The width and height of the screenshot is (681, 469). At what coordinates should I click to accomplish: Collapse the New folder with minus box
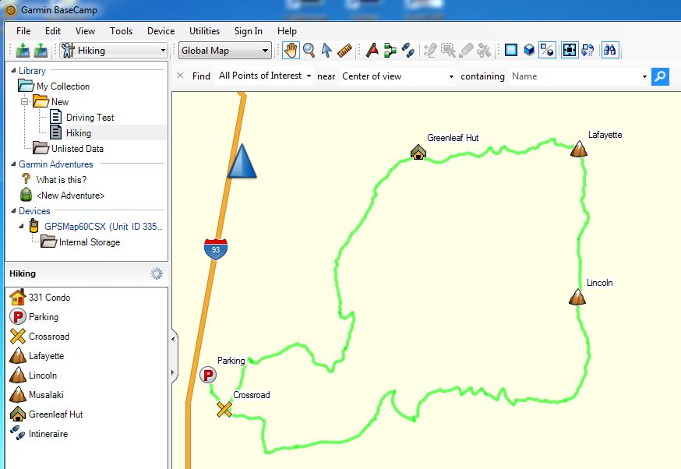tap(24, 101)
